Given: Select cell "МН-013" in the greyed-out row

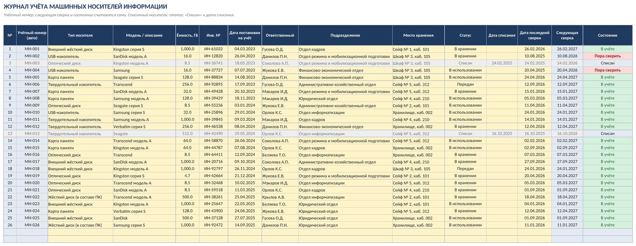Looking at the screenshot, I should (32, 134).
